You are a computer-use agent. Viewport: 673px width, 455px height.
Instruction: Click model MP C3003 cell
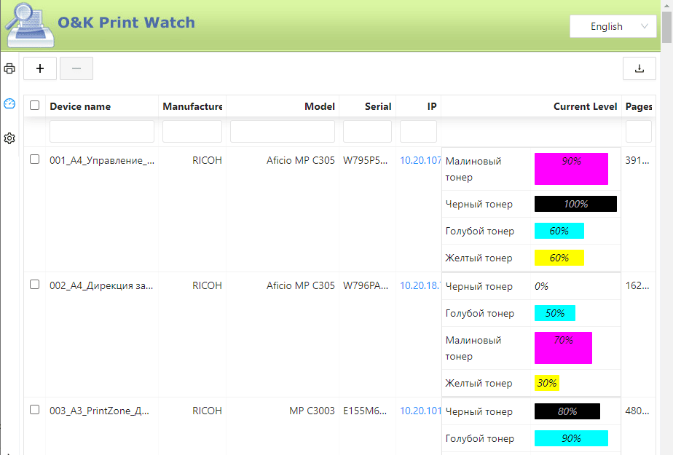(x=312, y=411)
